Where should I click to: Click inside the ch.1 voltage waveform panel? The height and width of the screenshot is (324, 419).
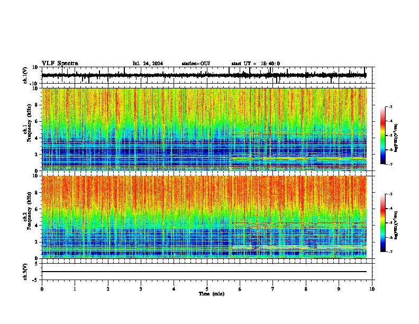[207, 75]
